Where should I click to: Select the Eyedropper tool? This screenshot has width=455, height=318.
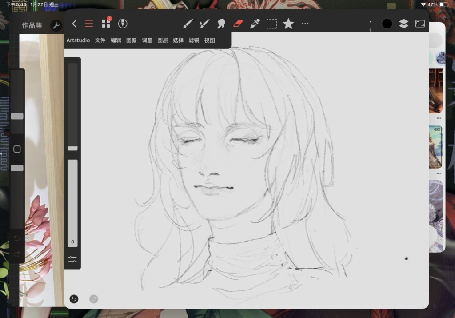tap(255, 24)
